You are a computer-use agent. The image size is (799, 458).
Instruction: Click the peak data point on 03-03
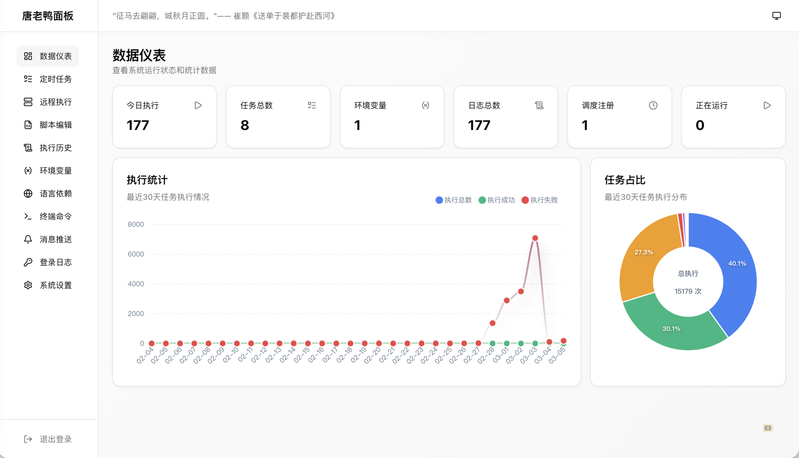(535, 238)
